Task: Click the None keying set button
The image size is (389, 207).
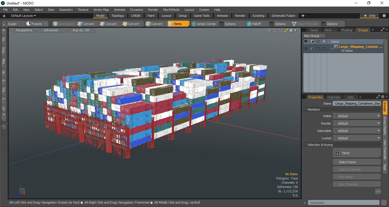Action: point(357,153)
